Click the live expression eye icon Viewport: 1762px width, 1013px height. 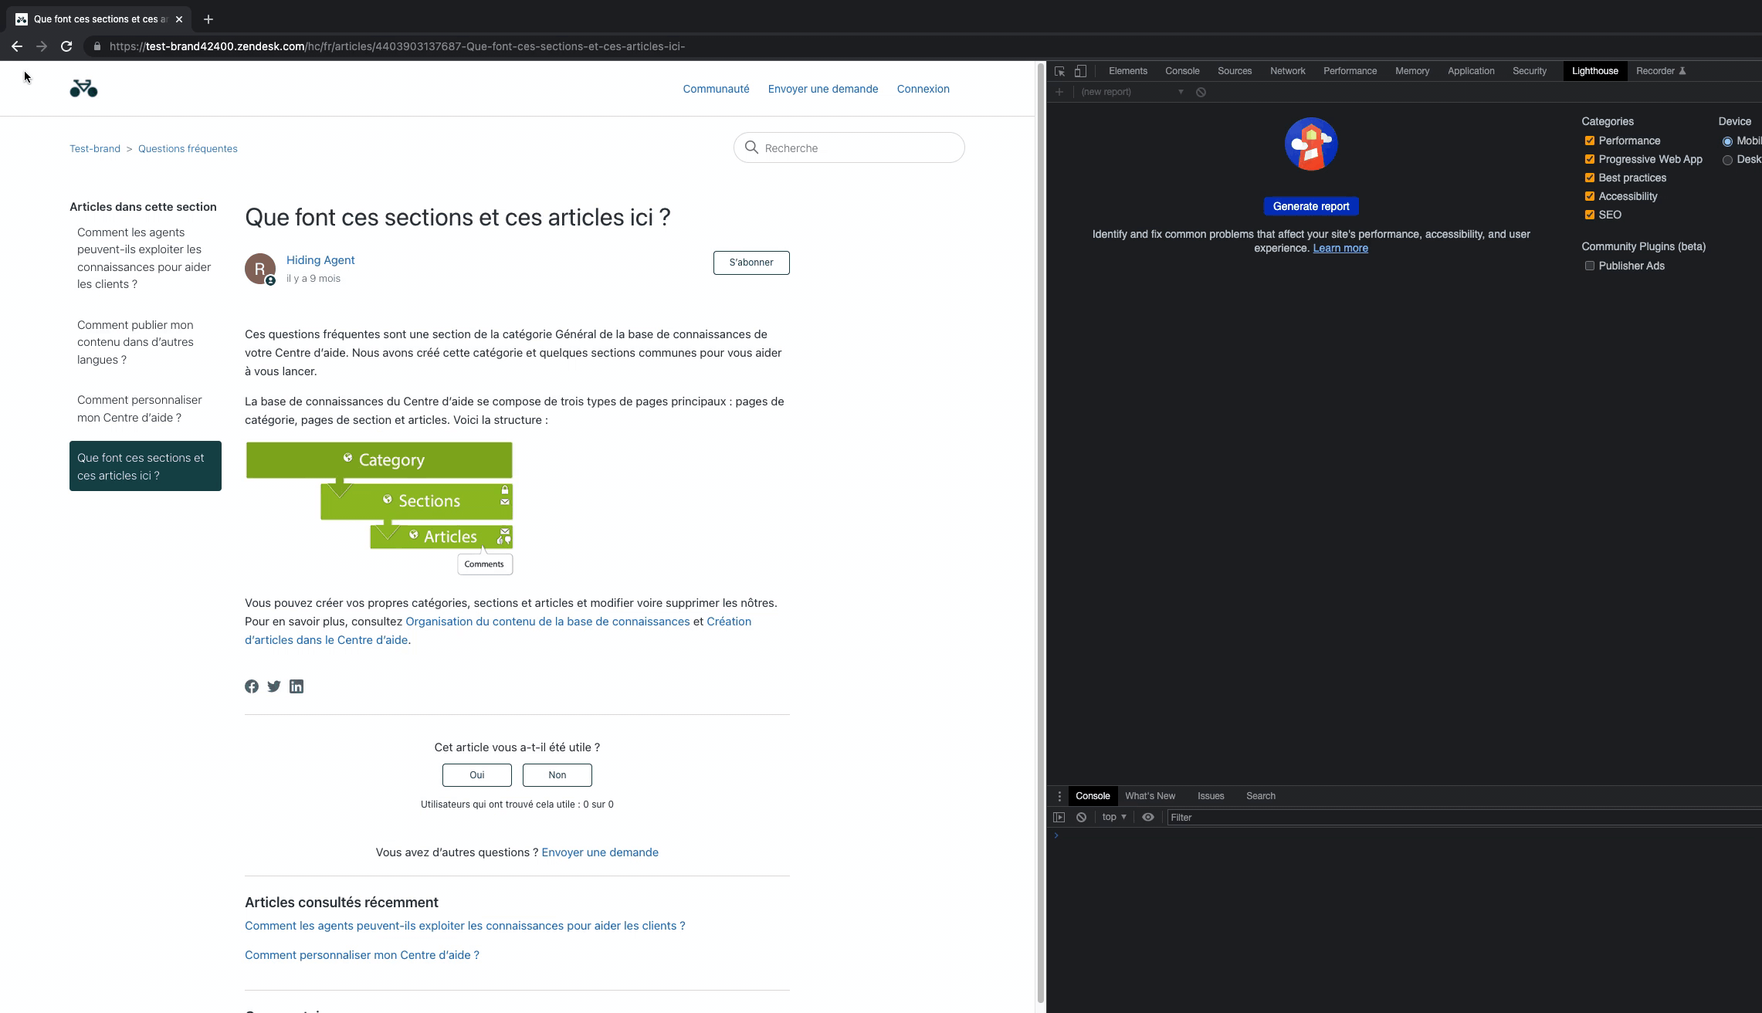pyautogui.click(x=1148, y=817)
